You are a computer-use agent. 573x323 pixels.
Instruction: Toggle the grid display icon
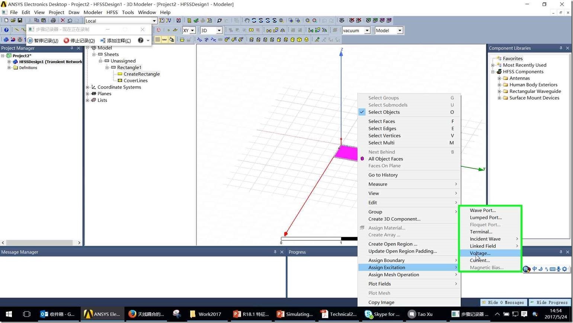tap(158, 39)
